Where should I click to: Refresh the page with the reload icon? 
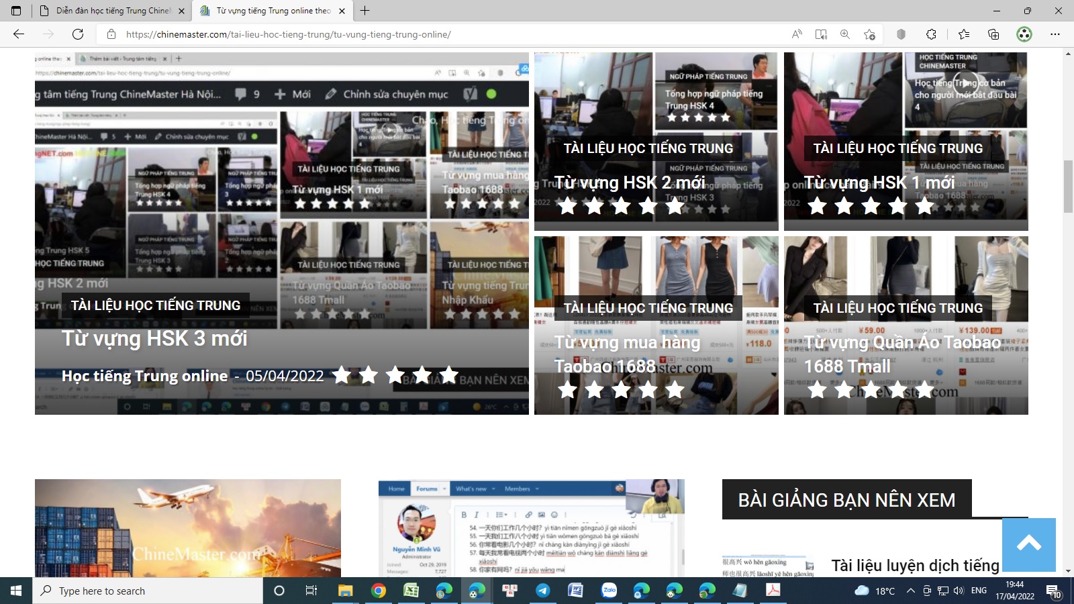tap(78, 34)
